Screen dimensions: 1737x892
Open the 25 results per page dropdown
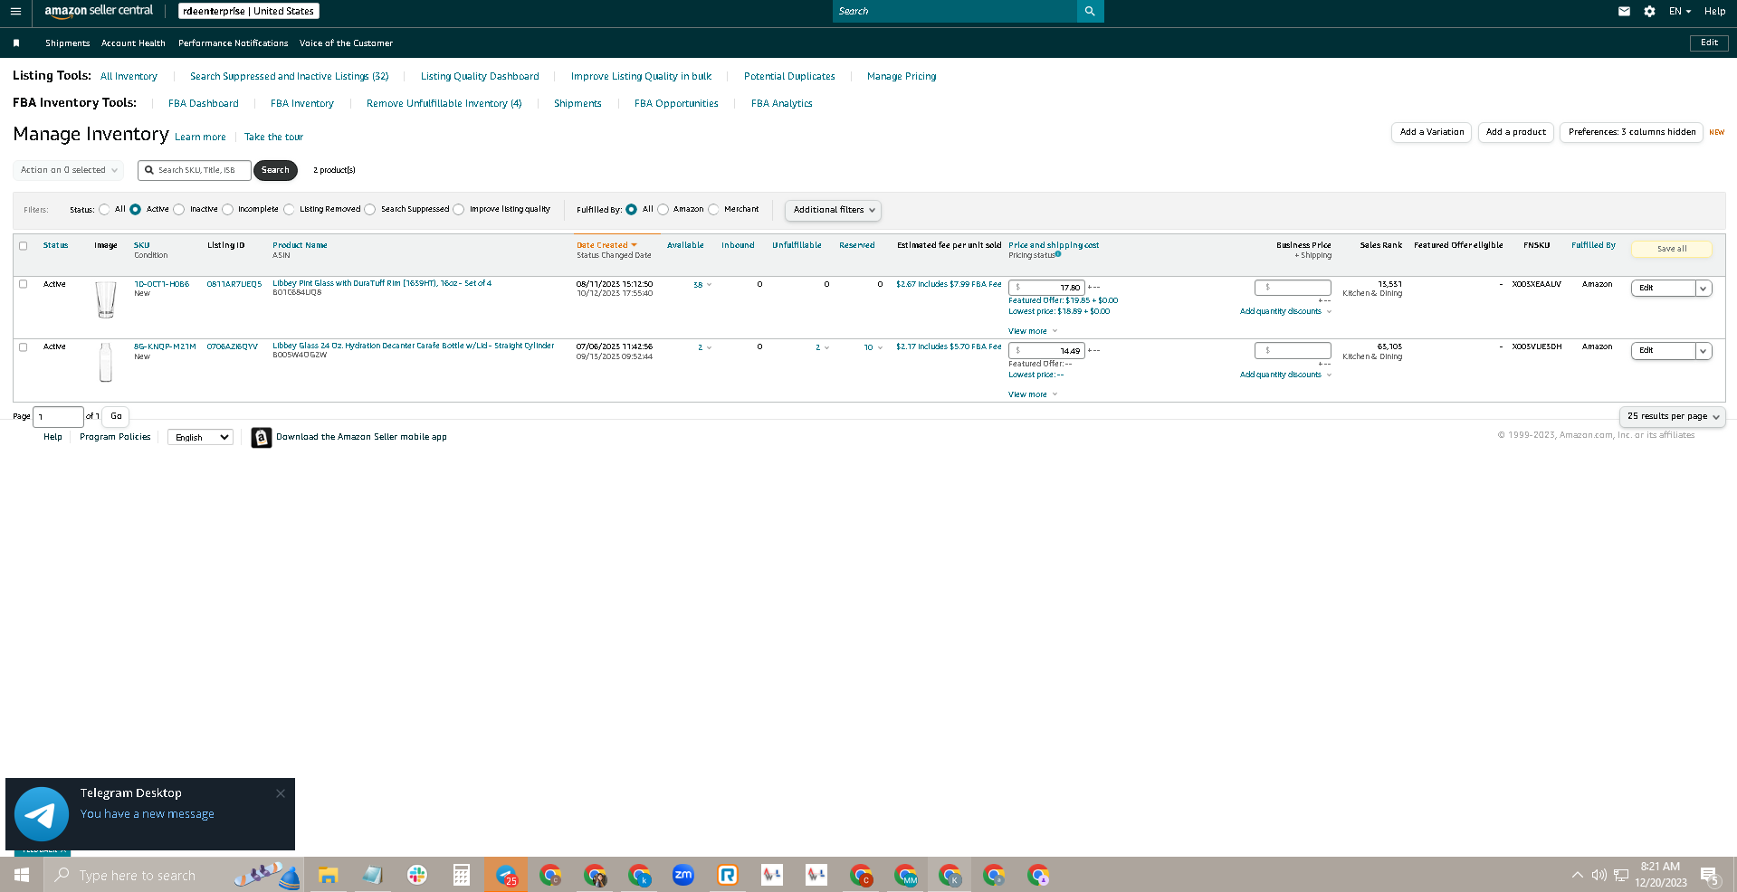pyautogui.click(x=1672, y=416)
